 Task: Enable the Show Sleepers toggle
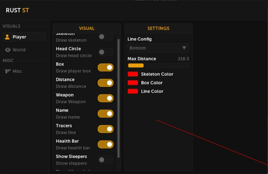[x=105, y=160]
